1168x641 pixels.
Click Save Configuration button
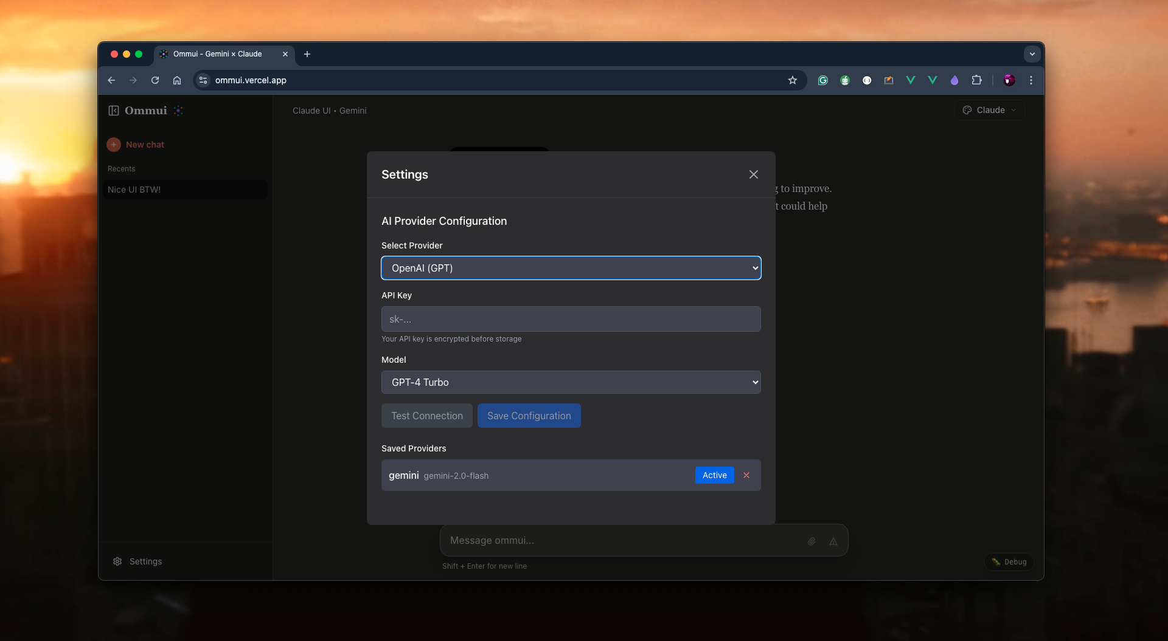(529, 416)
